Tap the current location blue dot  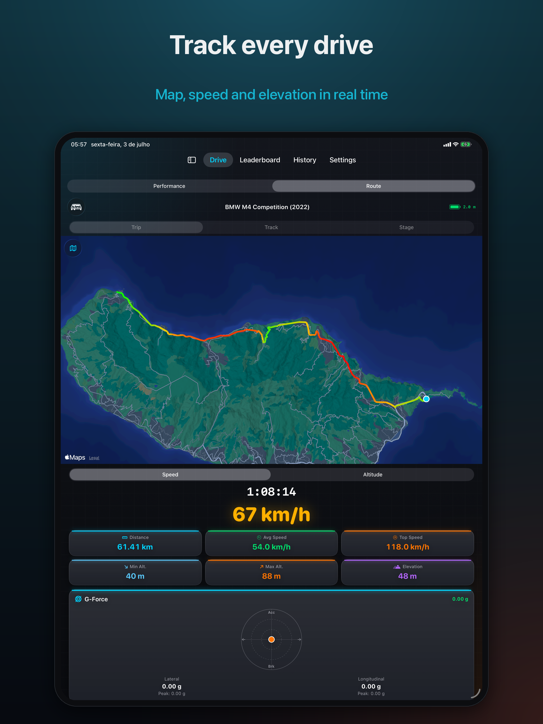tap(426, 399)
